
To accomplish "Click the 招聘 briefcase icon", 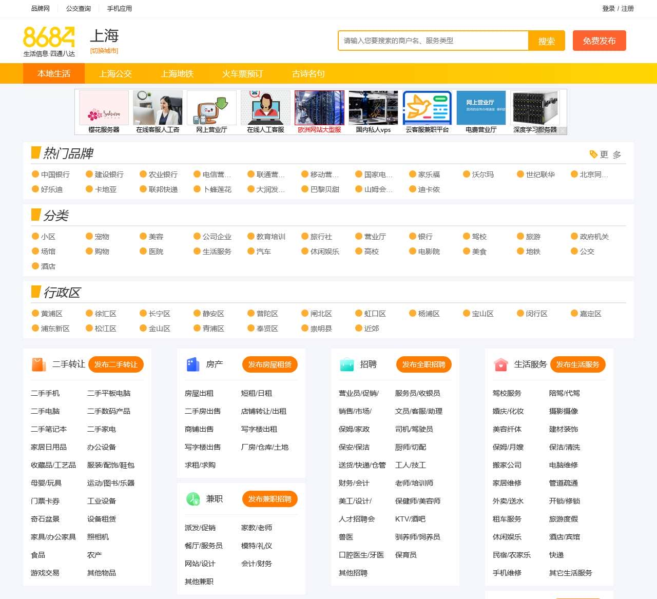I will (x=347, y=364).
